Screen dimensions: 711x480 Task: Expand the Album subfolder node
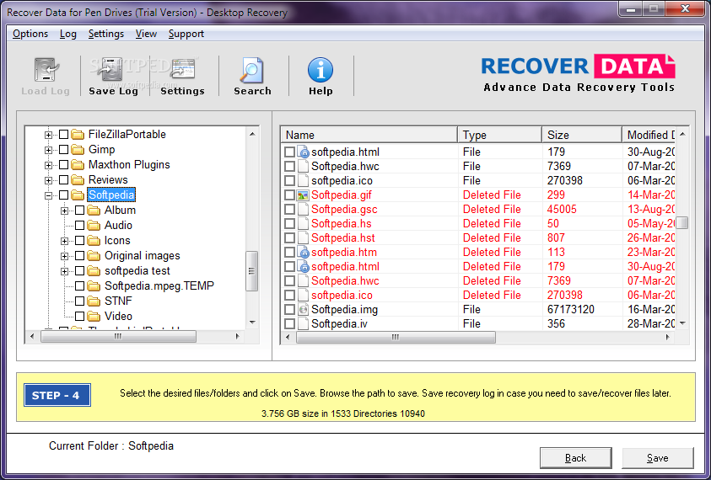tap(64, 211)
